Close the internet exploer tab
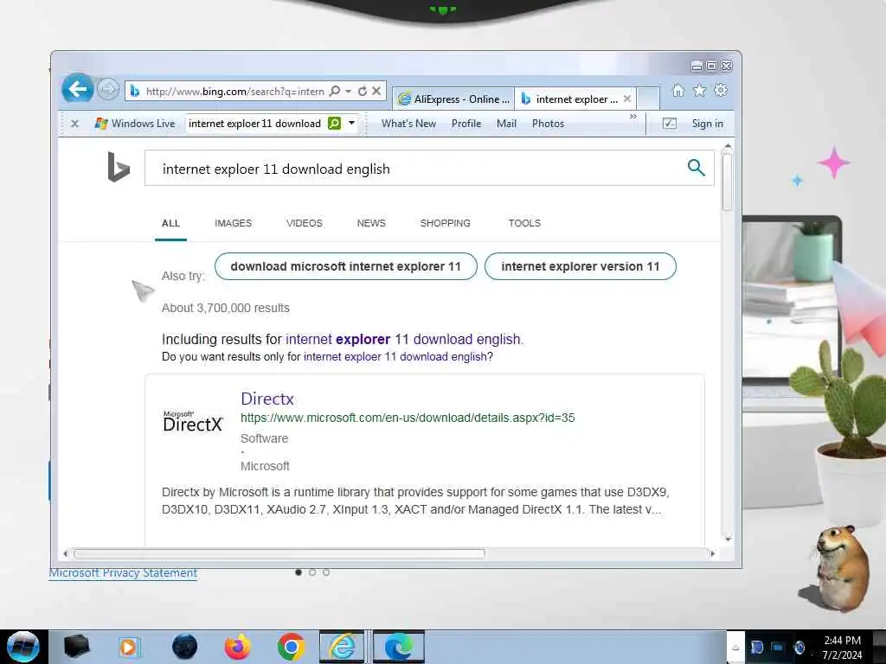The image size is (886, 664). pyautogui.click(x=627, y=99)
